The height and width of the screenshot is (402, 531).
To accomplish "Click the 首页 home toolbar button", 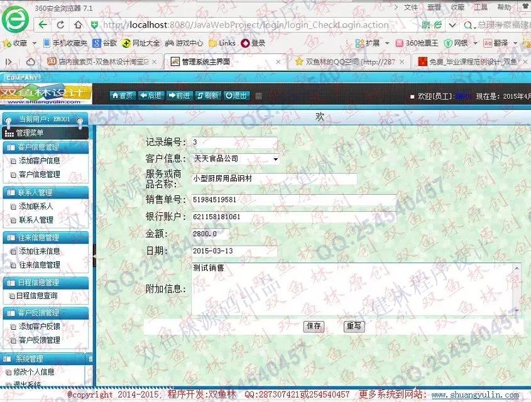I will click(123, 95).
